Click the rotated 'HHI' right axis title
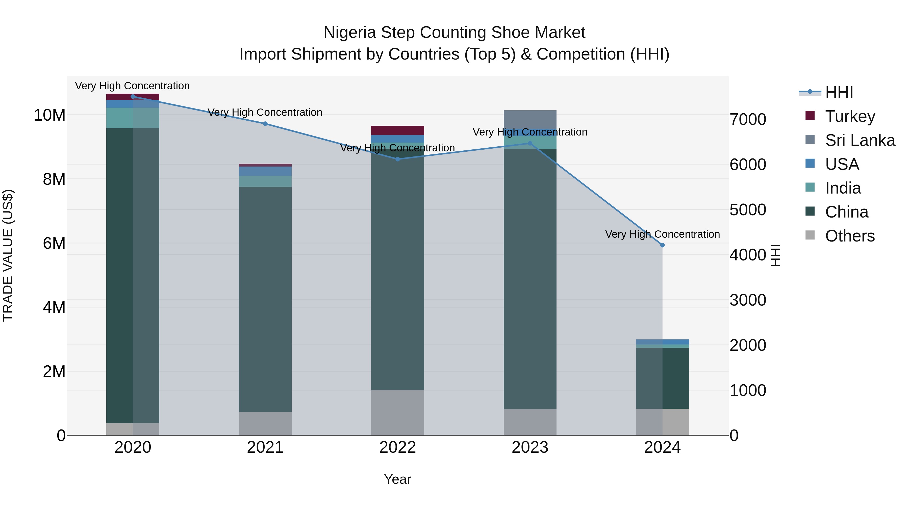The image size is (909, 511). click(775, 255)
